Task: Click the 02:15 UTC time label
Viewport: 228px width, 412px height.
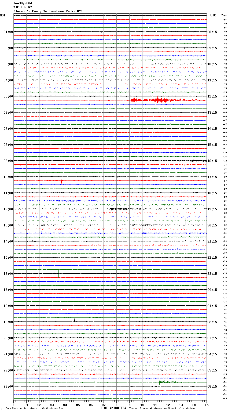Action: (x=212, y=322)
